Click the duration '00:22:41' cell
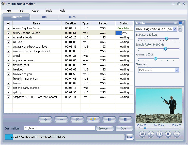This screenshot has height=145, width=188. (x=71, y=97)
